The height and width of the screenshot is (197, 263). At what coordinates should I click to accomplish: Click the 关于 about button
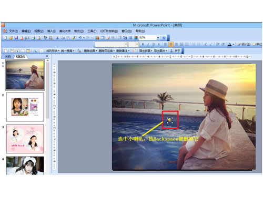[175, 51]
